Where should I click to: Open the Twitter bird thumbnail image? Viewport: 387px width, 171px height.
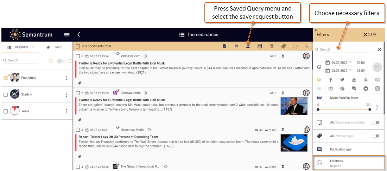[294, 143]
